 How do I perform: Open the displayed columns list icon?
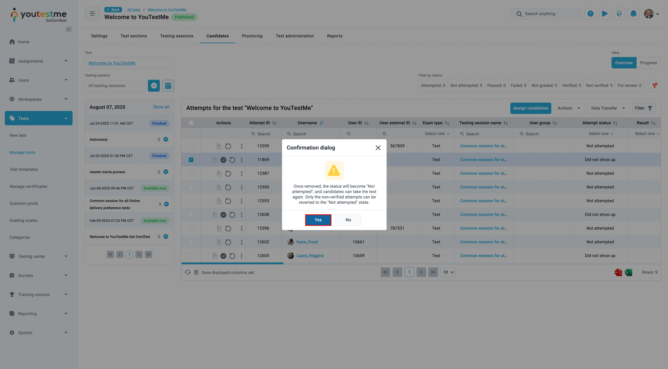(196, 272)
